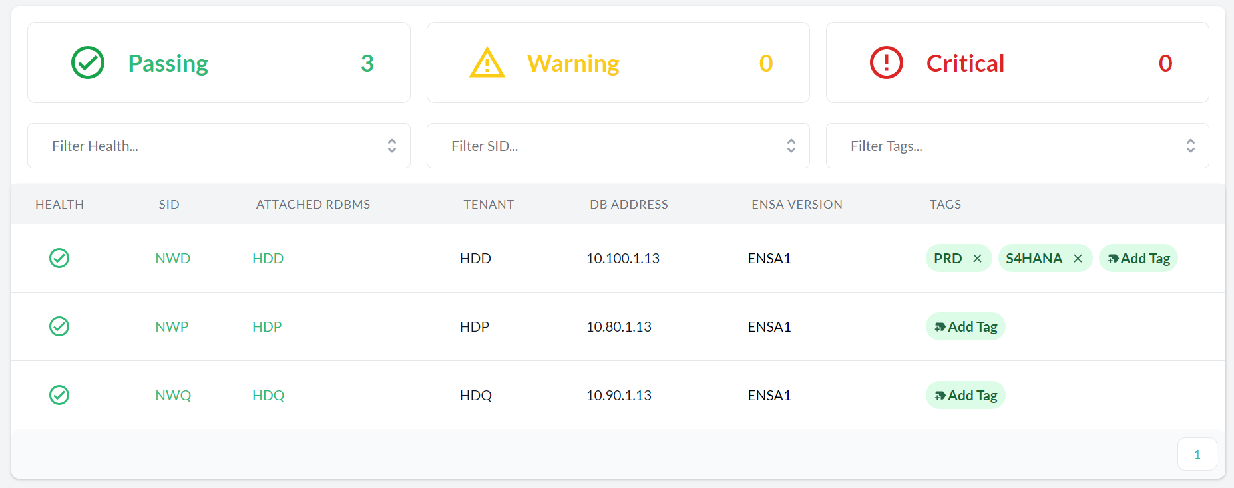Viewport: 1234px width, 488px height.
Task: Click the NWQ row health check icon
Action: pos(59,395)
